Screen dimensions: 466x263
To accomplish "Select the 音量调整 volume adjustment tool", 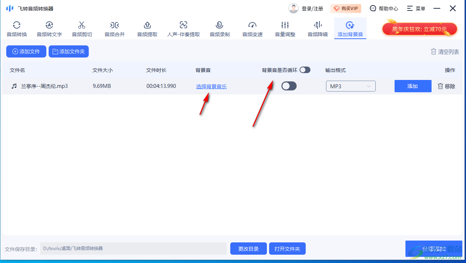I will click(x=285, y=28).
